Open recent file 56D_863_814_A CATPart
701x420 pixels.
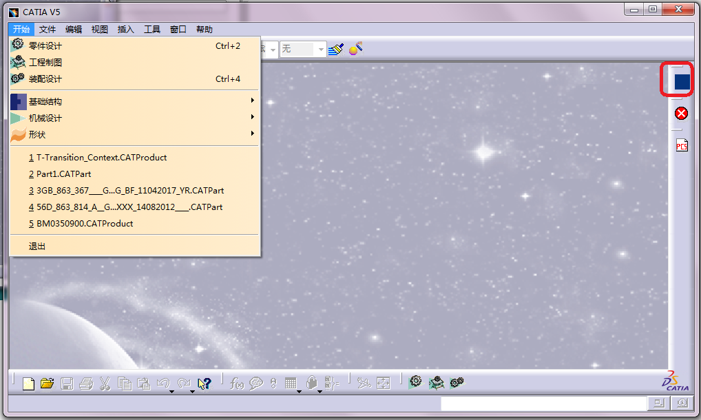coord(134,207)
